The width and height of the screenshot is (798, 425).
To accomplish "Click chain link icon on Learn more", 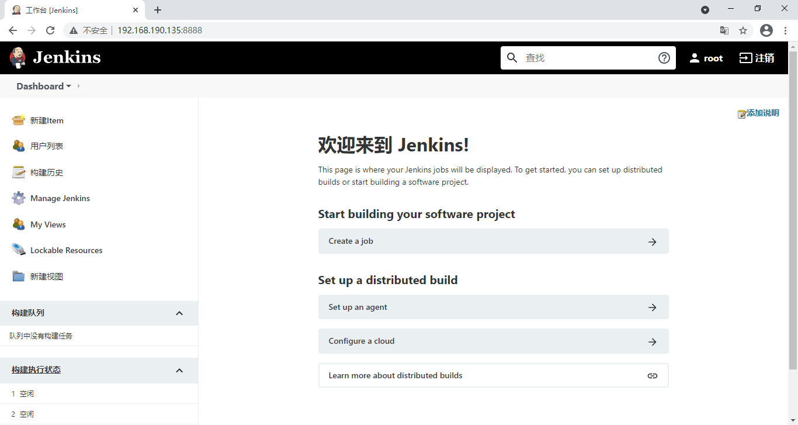I will [653, 376].
